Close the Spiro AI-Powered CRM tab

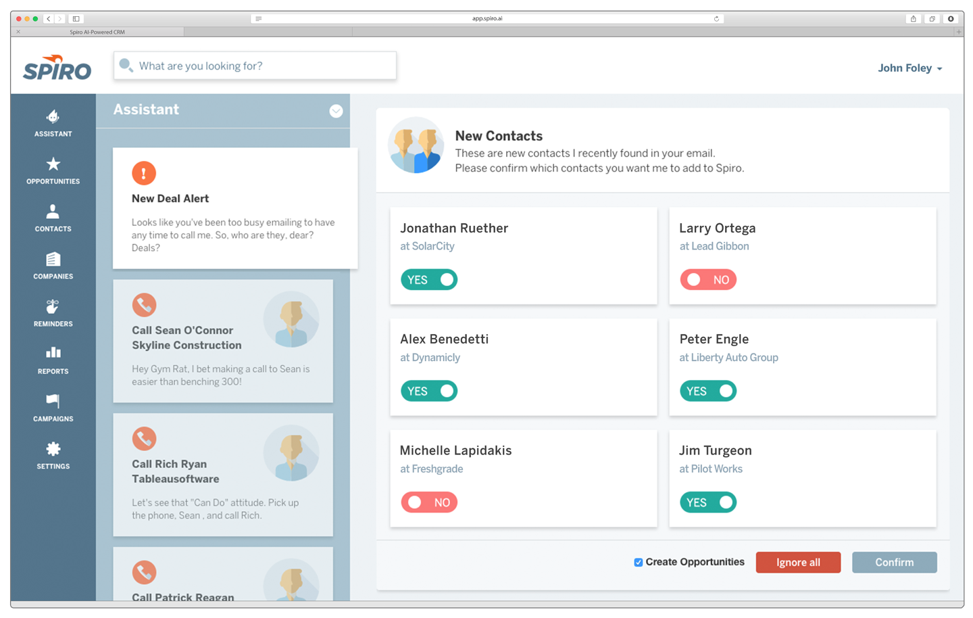coord(18,32)
